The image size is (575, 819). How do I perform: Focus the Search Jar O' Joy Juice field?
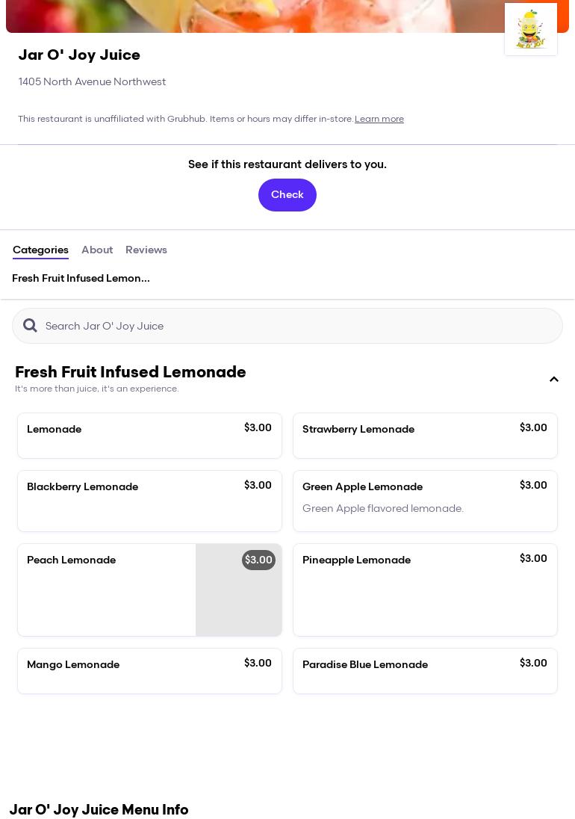click(x=299, y=326)
